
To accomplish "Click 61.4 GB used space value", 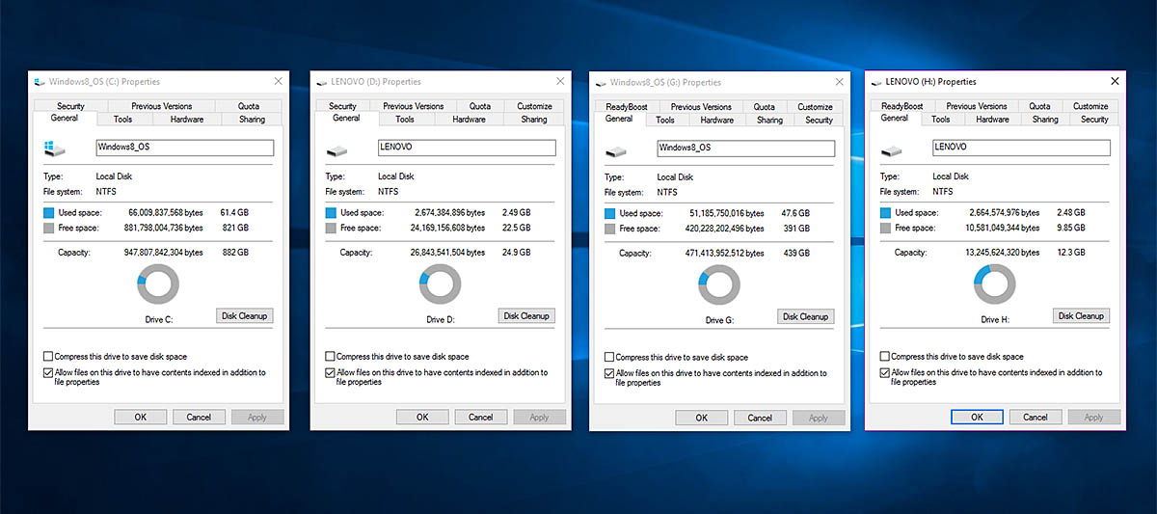I will 236,213.
